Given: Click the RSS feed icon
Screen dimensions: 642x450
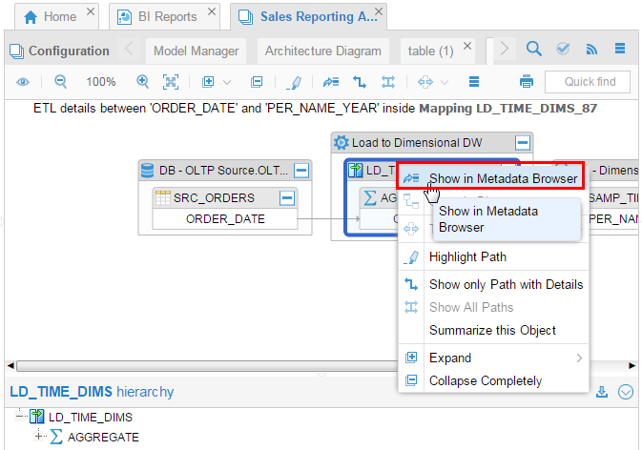Looking at the screenshot, I should point(591,49).
